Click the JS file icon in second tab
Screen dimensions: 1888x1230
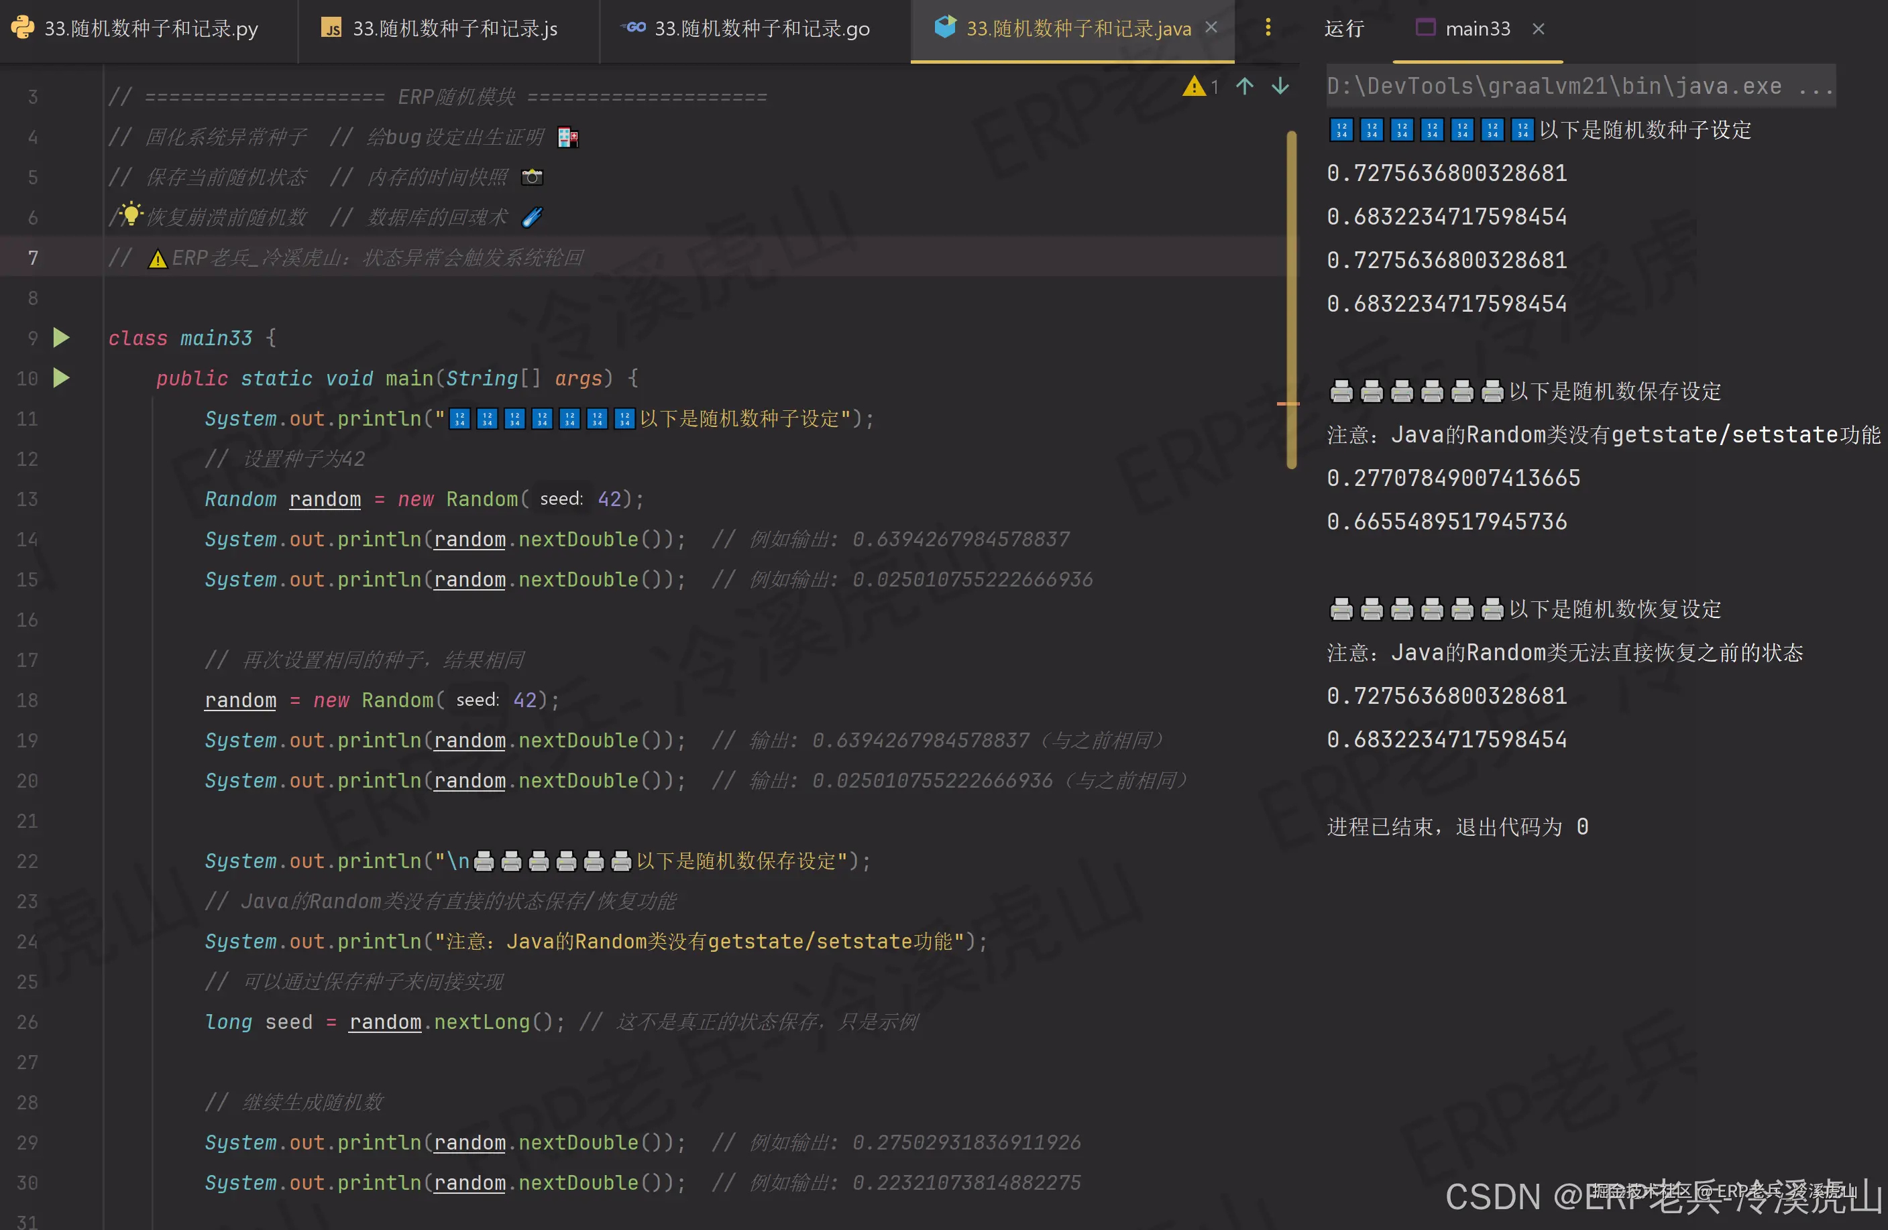click(331, 29)
